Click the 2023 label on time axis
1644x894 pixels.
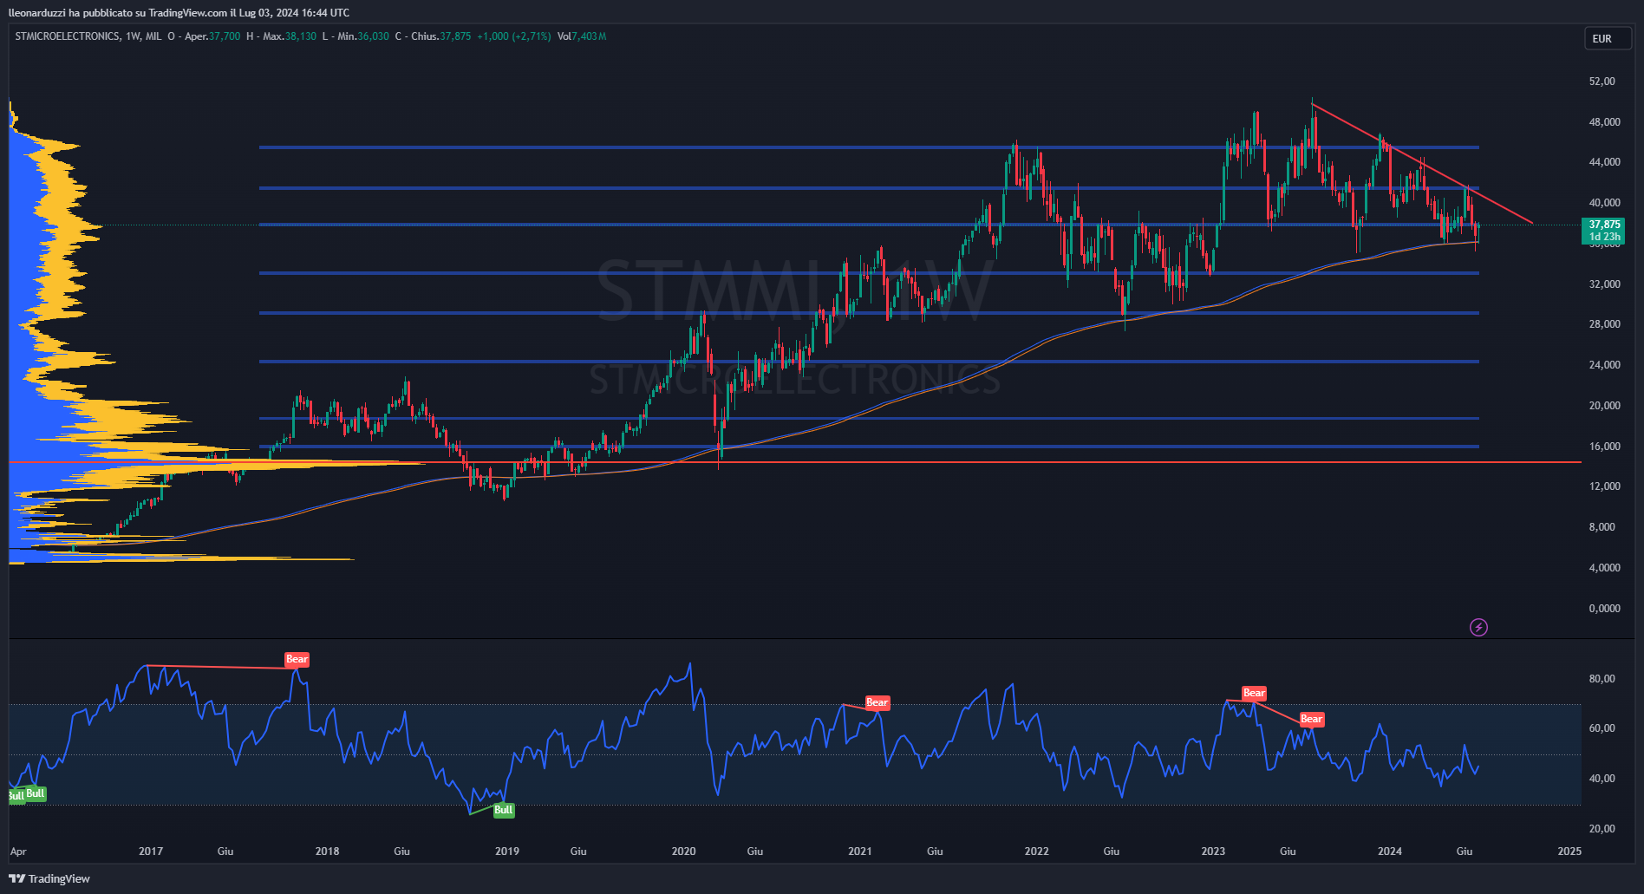click(1213, 852)
